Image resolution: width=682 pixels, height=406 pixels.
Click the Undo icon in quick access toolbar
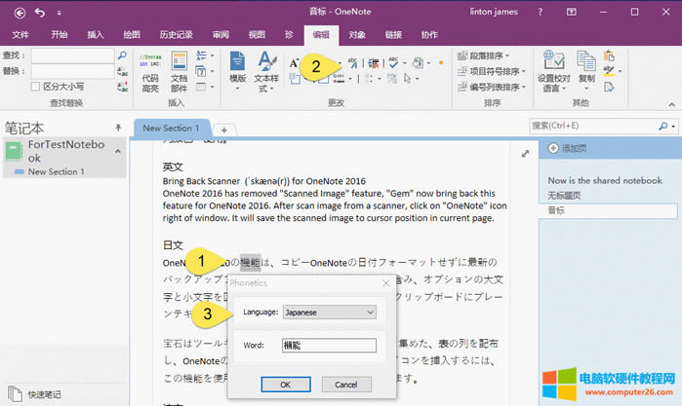39,12
